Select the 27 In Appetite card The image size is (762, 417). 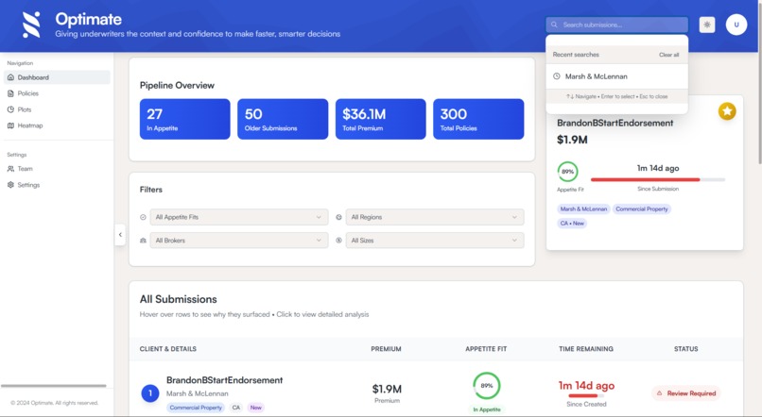tap(184, 119)
